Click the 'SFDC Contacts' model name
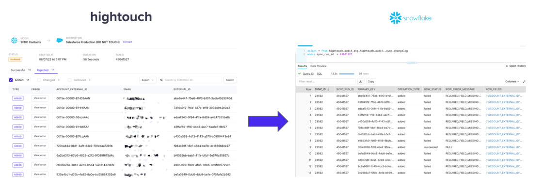Screen dimensions: 543x186 click(x=31, y=42)
